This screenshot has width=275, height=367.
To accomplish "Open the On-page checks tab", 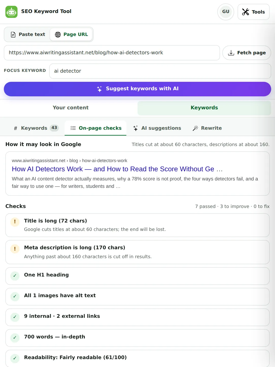I will (x=96, y=128).
